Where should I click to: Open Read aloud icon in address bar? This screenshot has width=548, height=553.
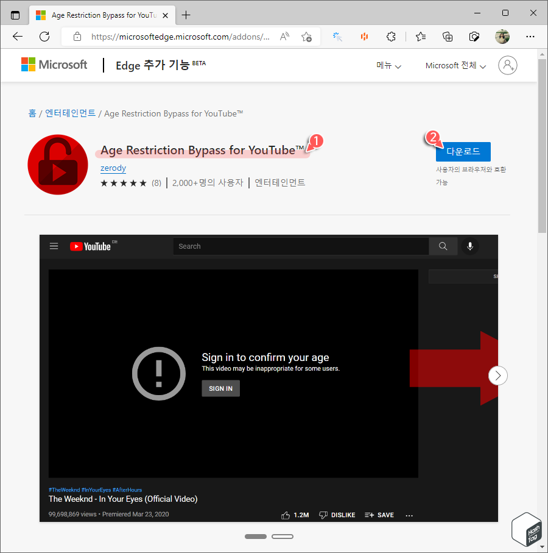284,37
